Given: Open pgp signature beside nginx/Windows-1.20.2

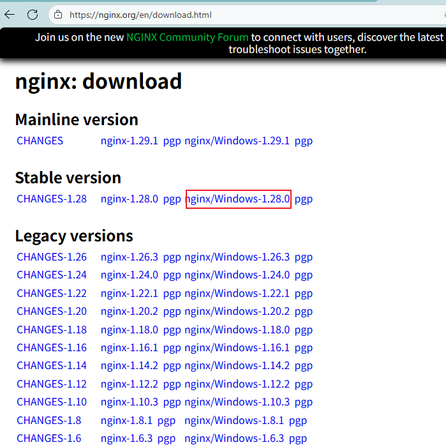Looking at the screenshot, I should [x=304, y=312].
